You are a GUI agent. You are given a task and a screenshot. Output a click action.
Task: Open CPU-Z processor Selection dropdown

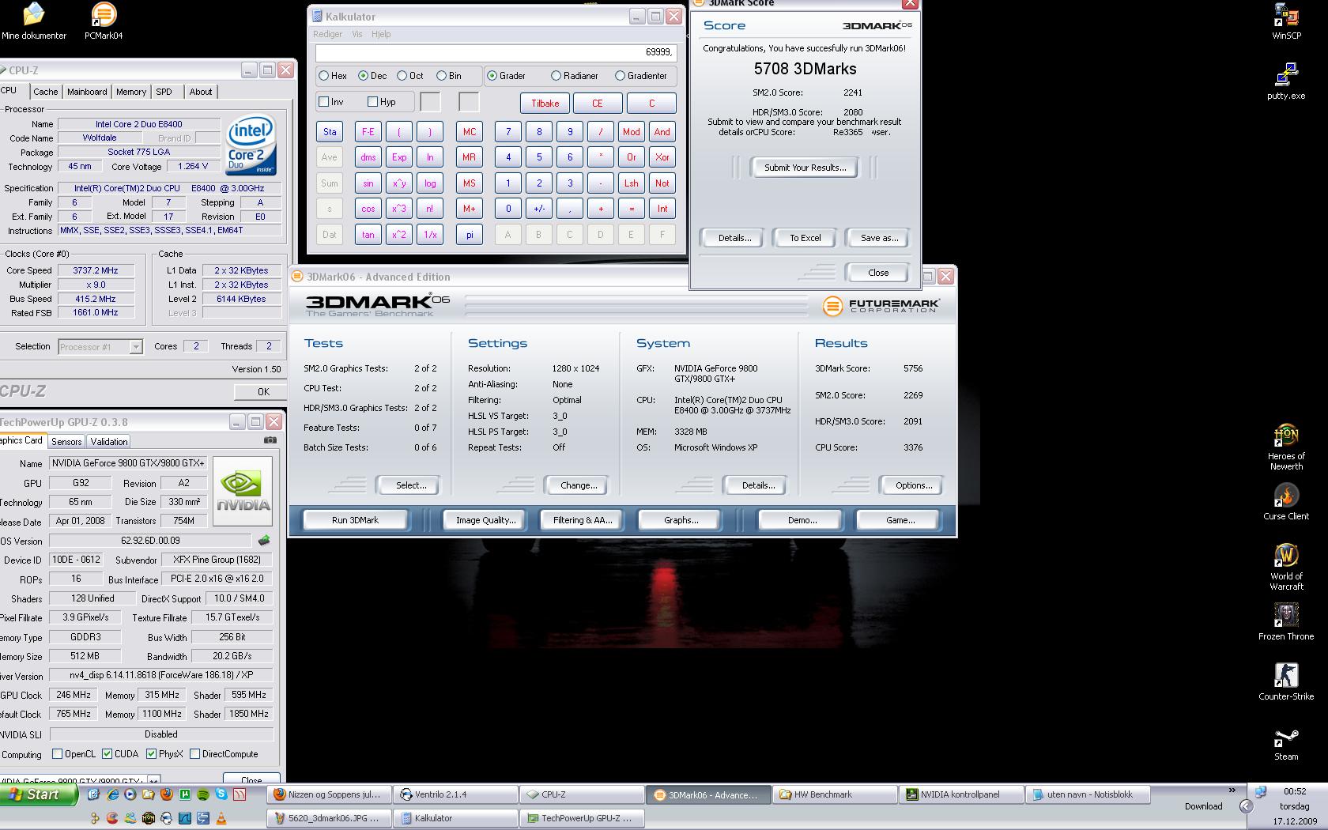coord(135,347)
